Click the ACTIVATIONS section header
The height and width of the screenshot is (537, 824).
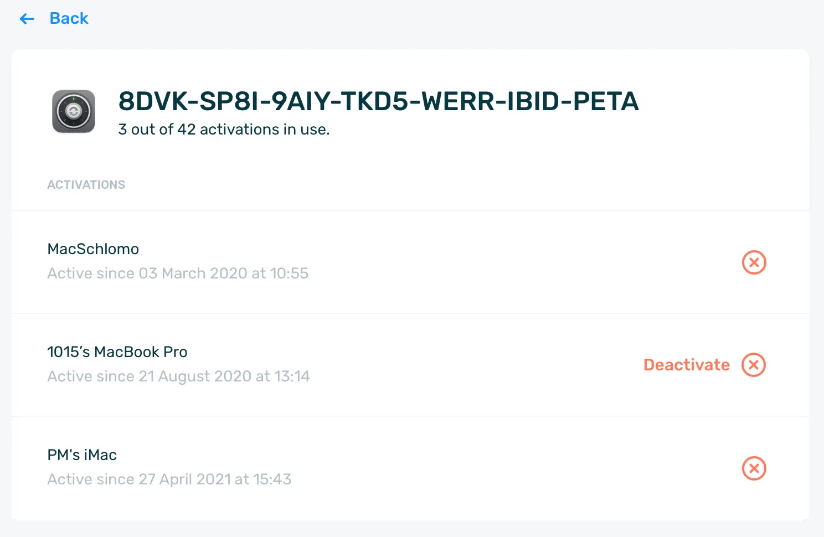86,185
